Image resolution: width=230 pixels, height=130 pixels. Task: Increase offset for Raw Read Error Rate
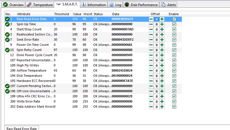(162, 19)
